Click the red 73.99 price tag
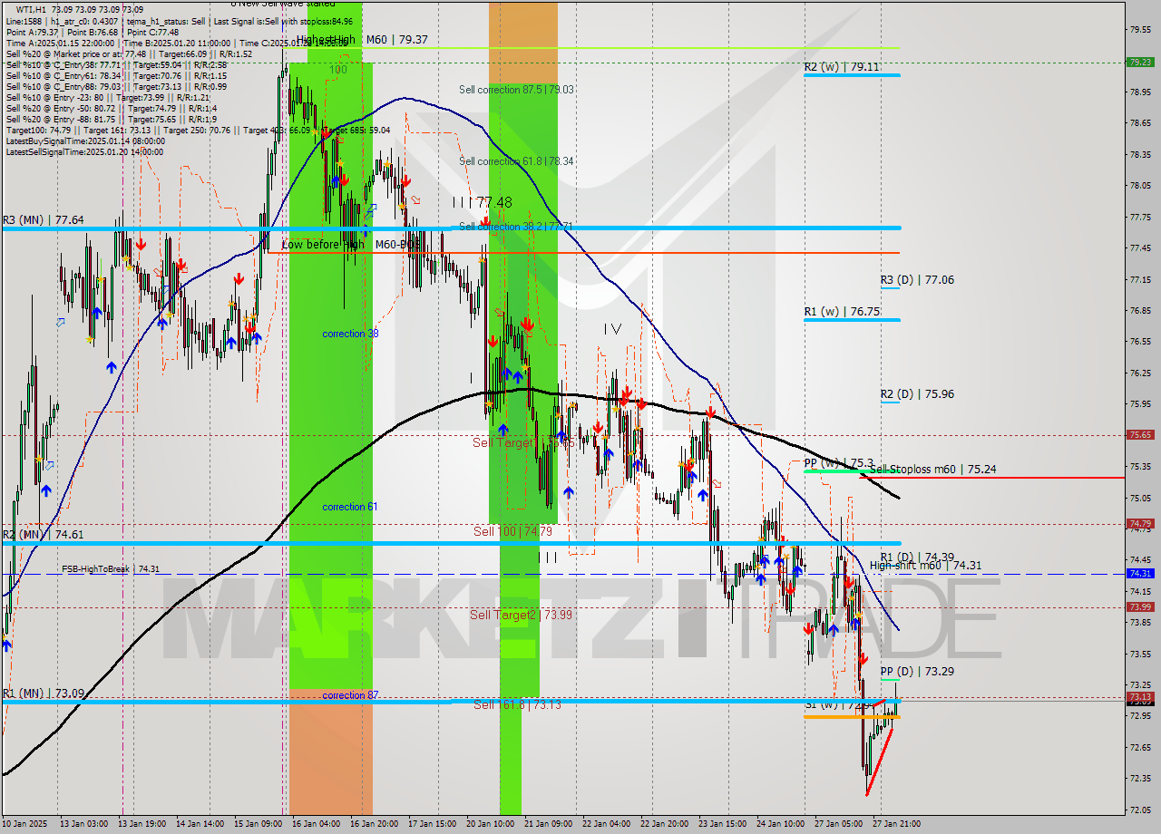 click(x=1140, y=607)
